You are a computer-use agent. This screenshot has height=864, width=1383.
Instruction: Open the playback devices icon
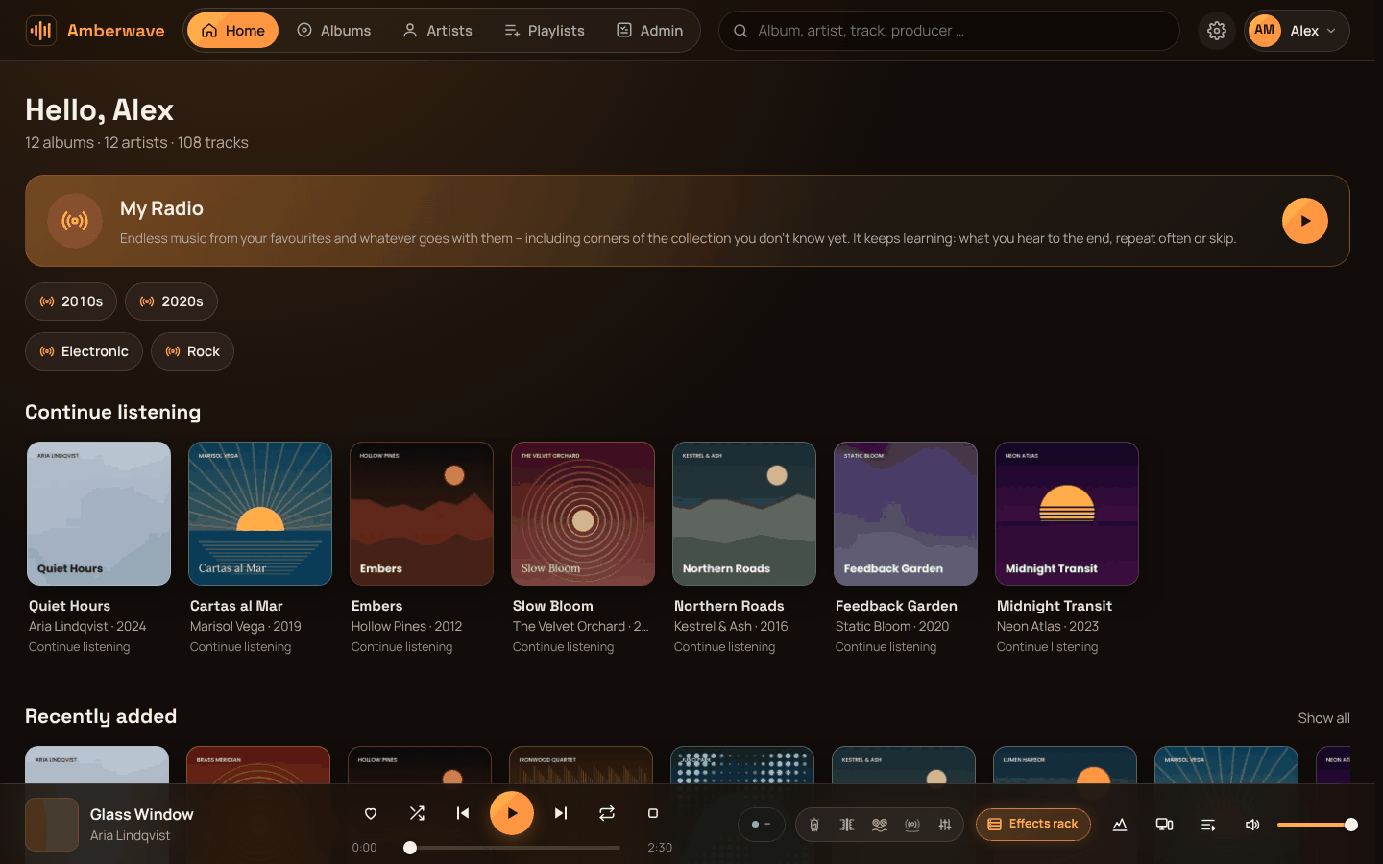[1164, 825]
